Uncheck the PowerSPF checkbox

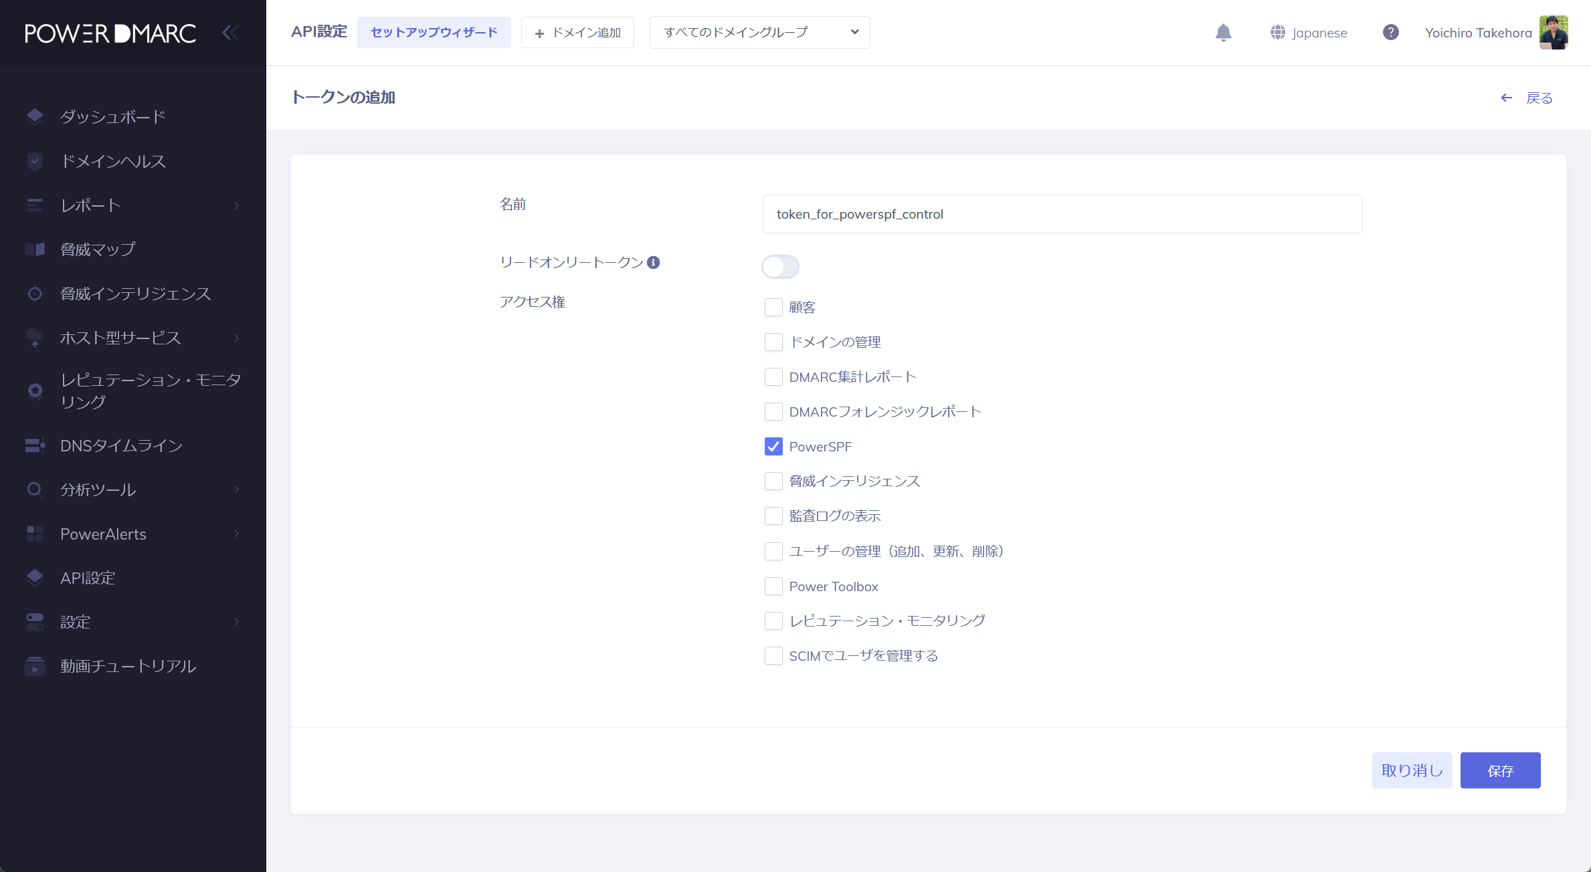pyautogui.click(x=773, y=447)
